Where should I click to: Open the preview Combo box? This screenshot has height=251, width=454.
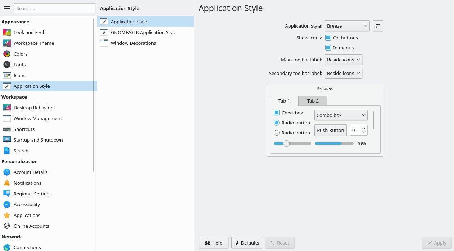tap(341, 115)
